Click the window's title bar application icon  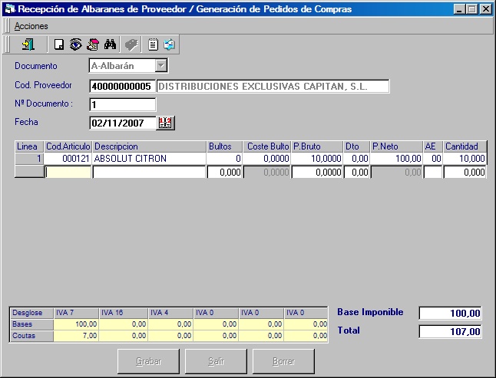tap(10, 9)
